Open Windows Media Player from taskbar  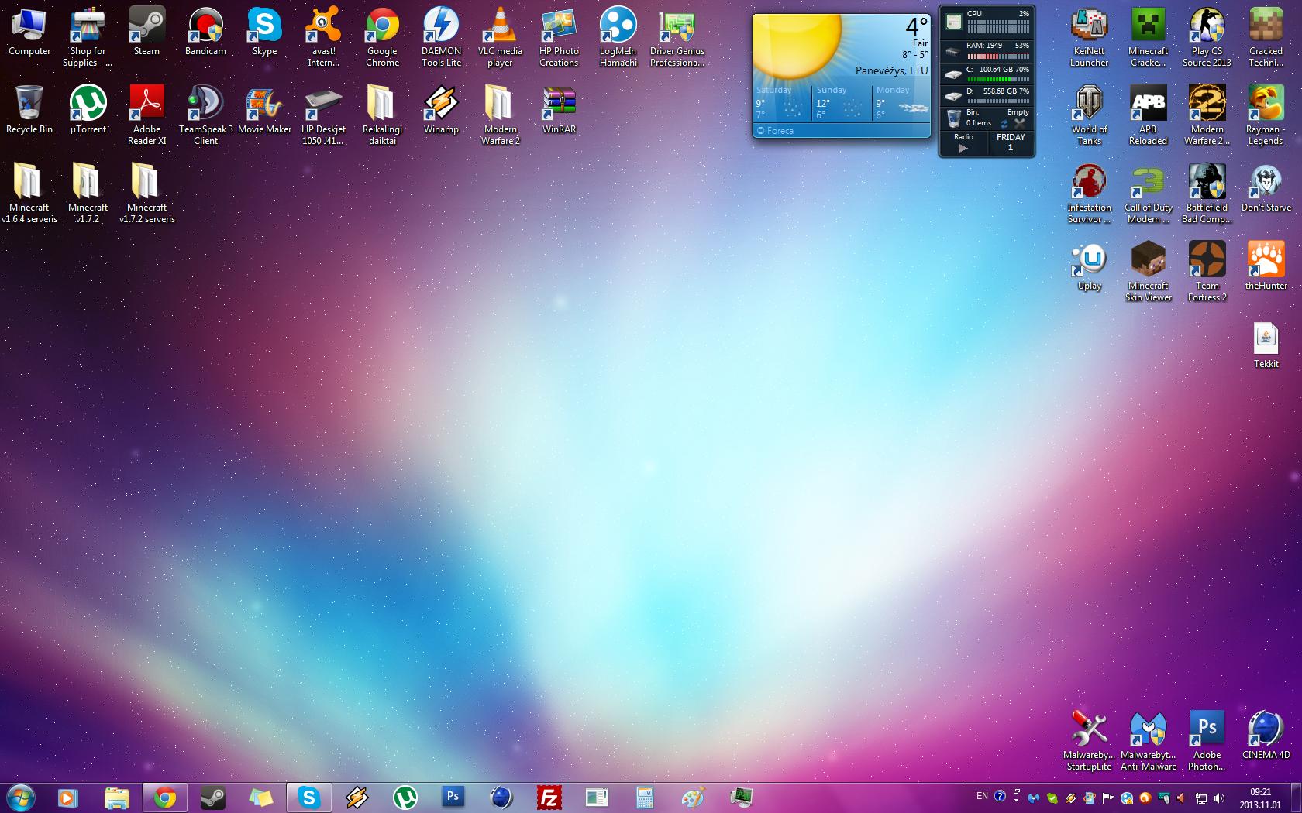(x=68, y=797)
